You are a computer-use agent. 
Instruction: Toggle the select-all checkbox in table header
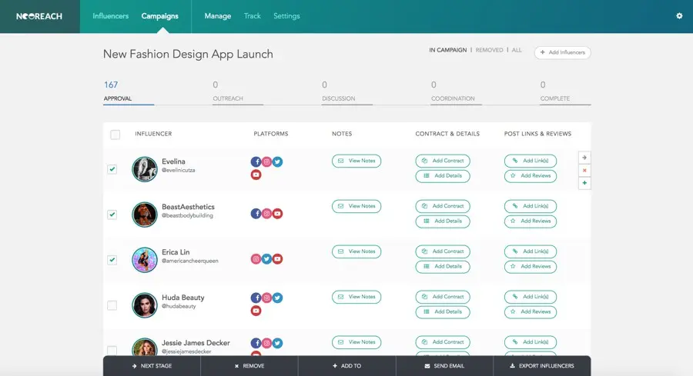(115, 135)
